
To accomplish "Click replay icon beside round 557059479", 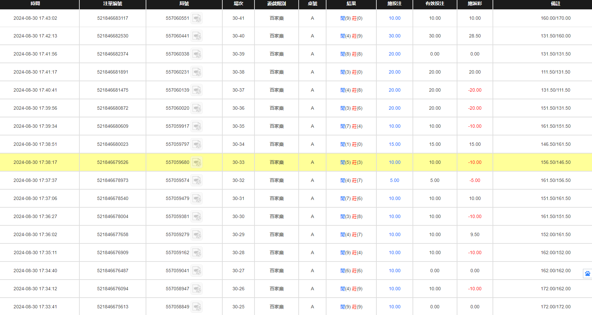I will [197, 199].
